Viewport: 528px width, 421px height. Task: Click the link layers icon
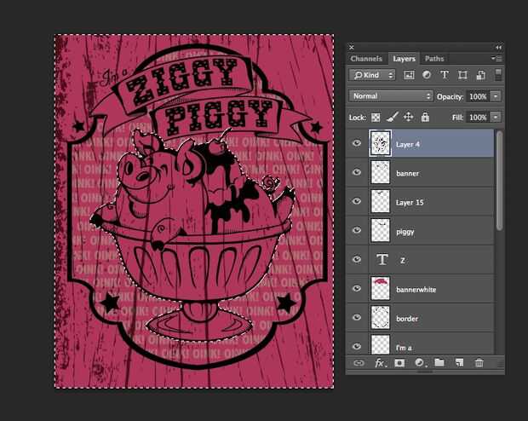click(x=359, y=363)
